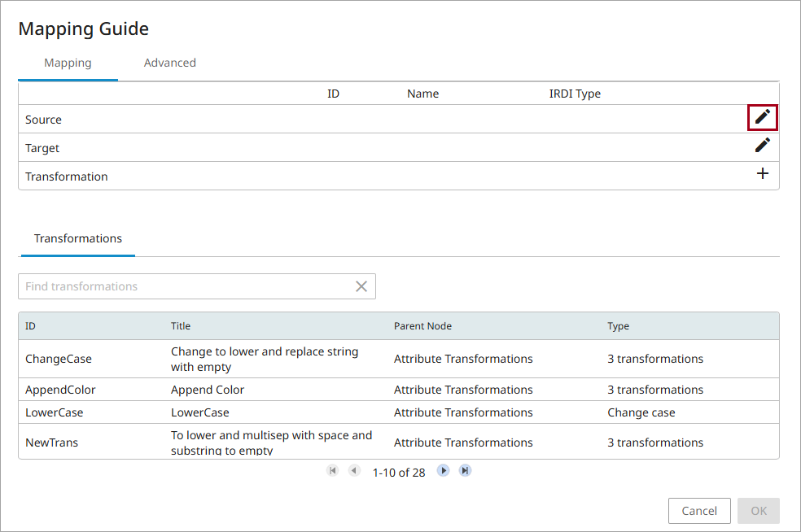Open the Transformations tab
Image resolution: width=801 pixels, height=532 pixels.
tap(78, 238)
